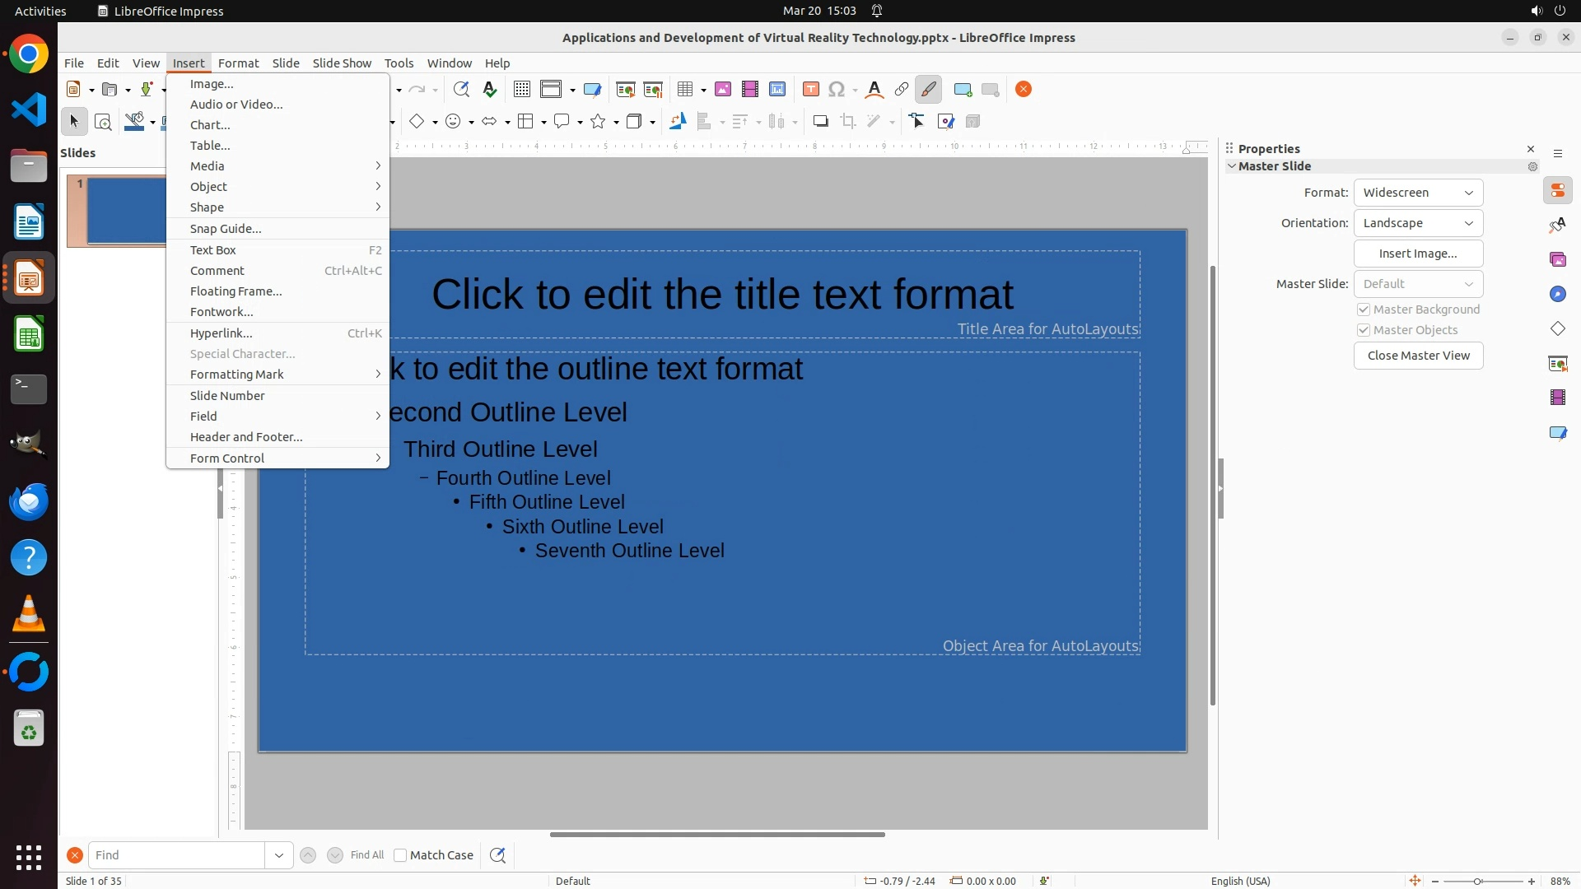Screen dimensions: 1581x889
Task: Click Insert Image toolbar icon
Action: 722,90
